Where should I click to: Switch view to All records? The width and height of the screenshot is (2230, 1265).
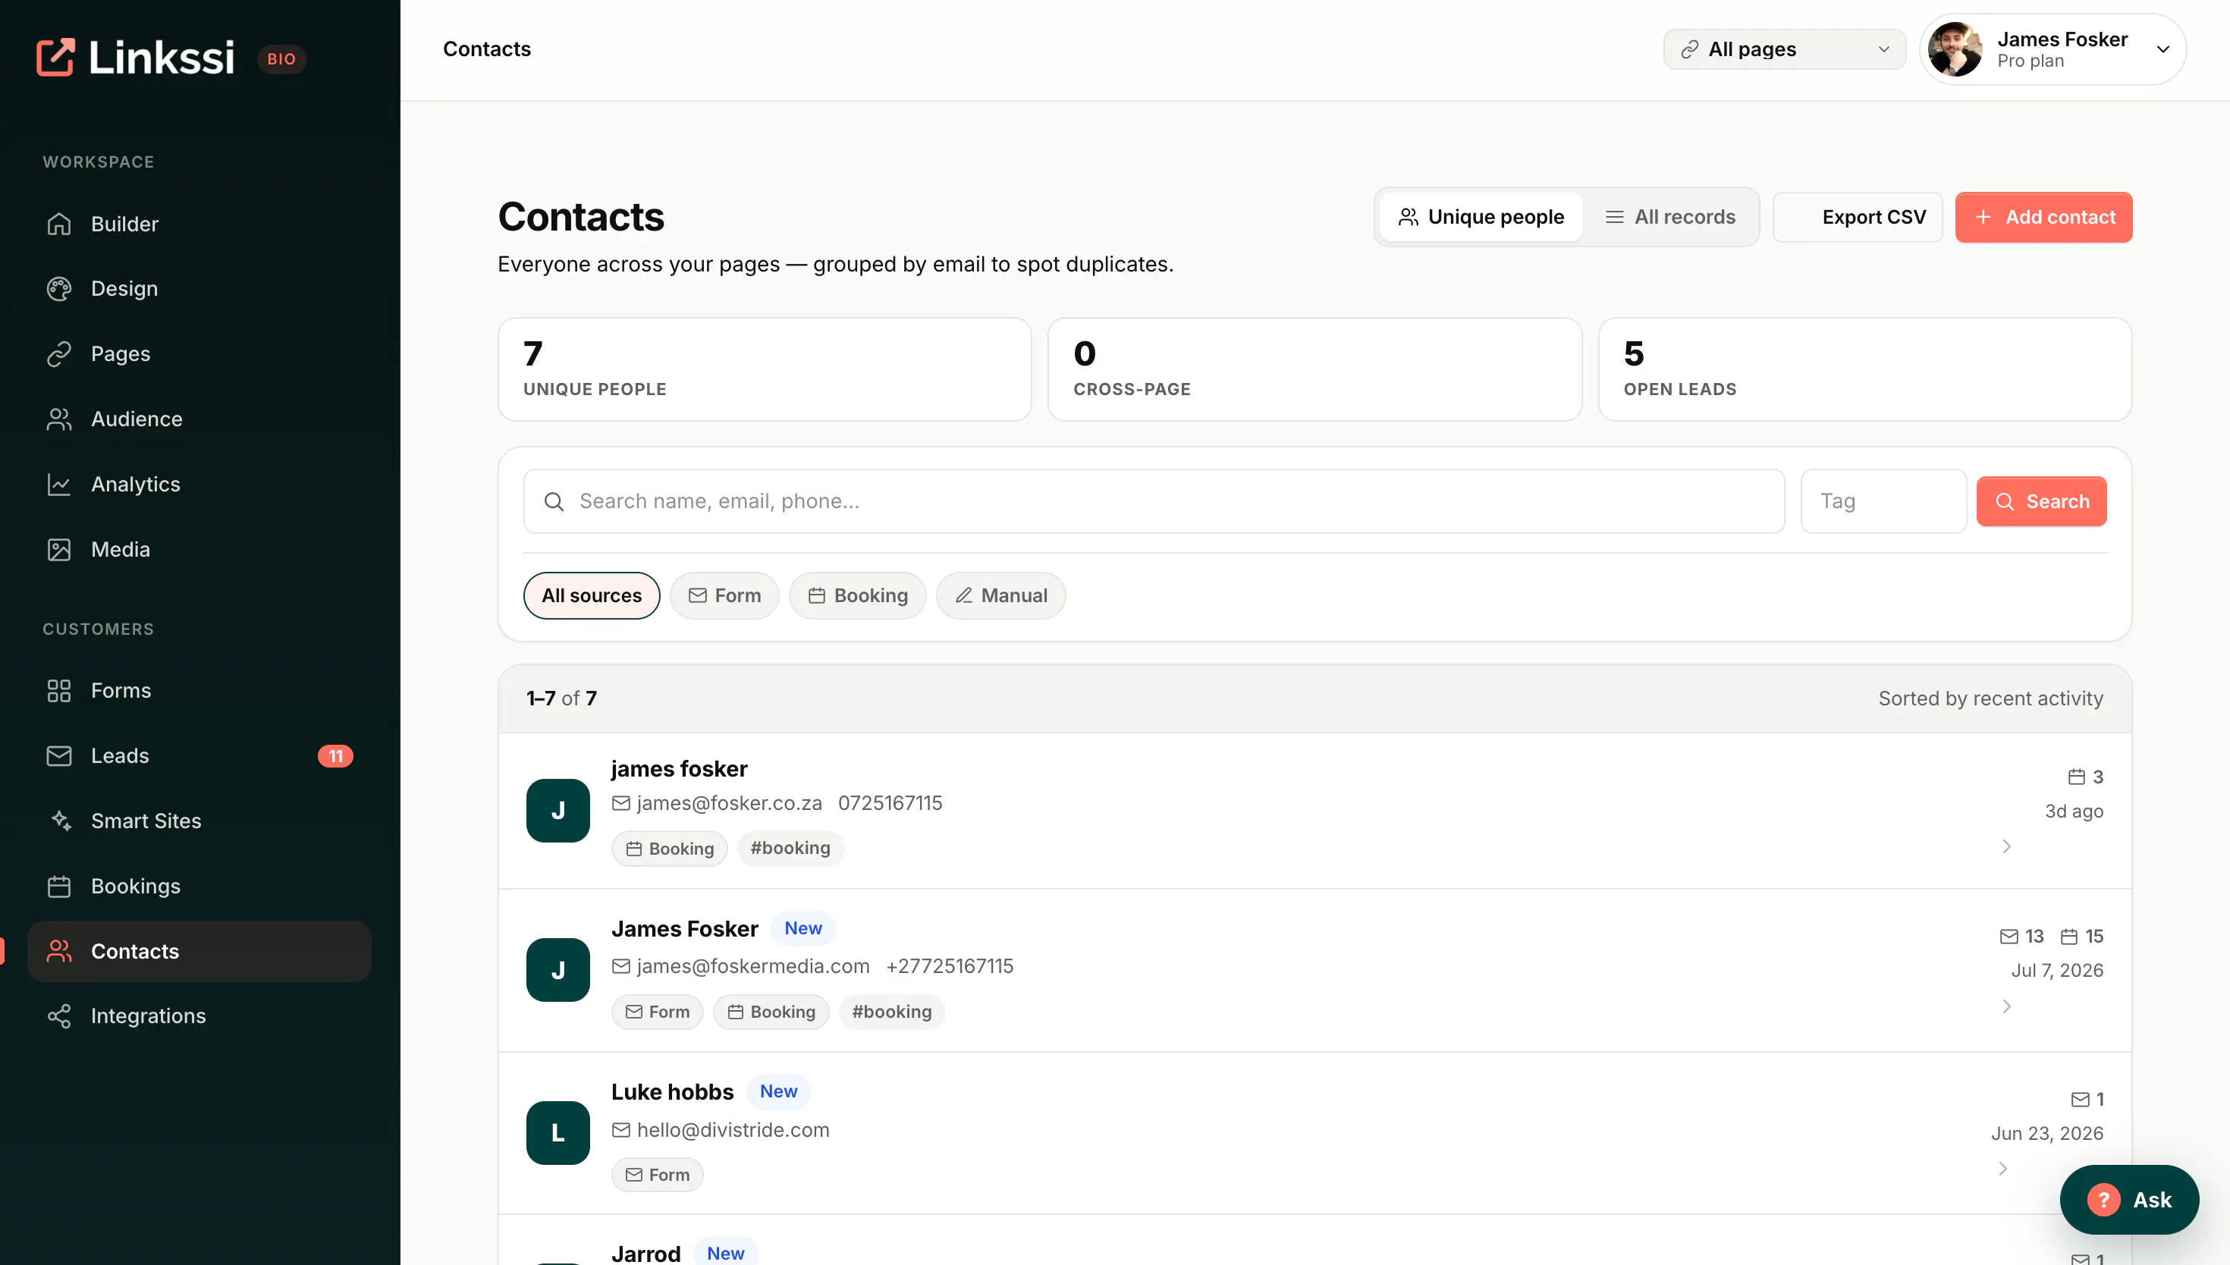click(1669, 217)
